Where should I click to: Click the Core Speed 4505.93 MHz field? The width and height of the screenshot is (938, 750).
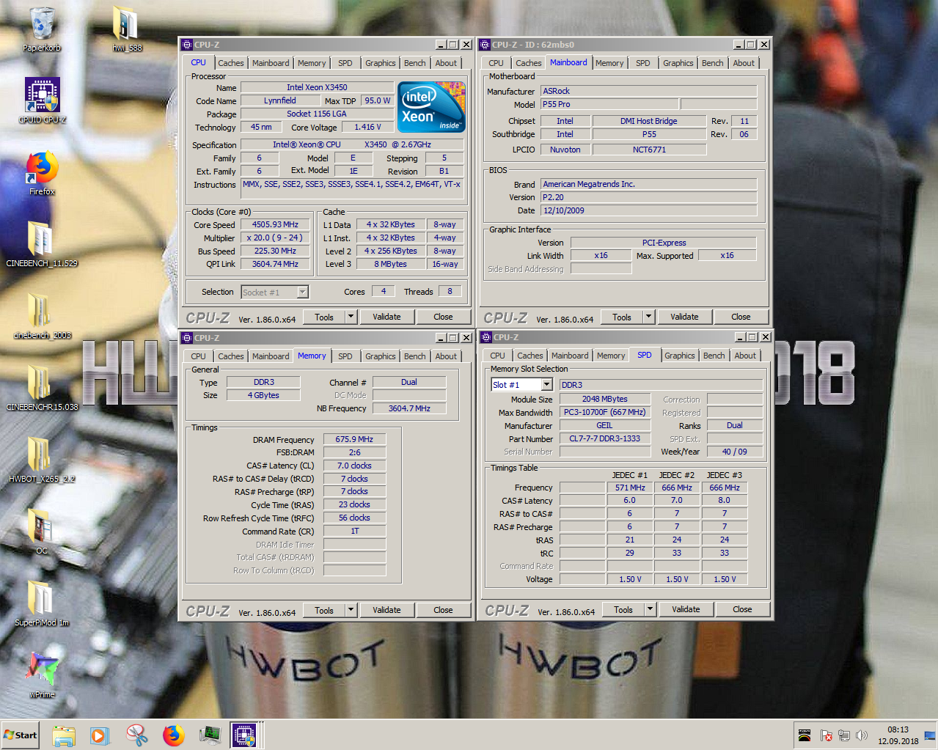(x=275, y=225)
